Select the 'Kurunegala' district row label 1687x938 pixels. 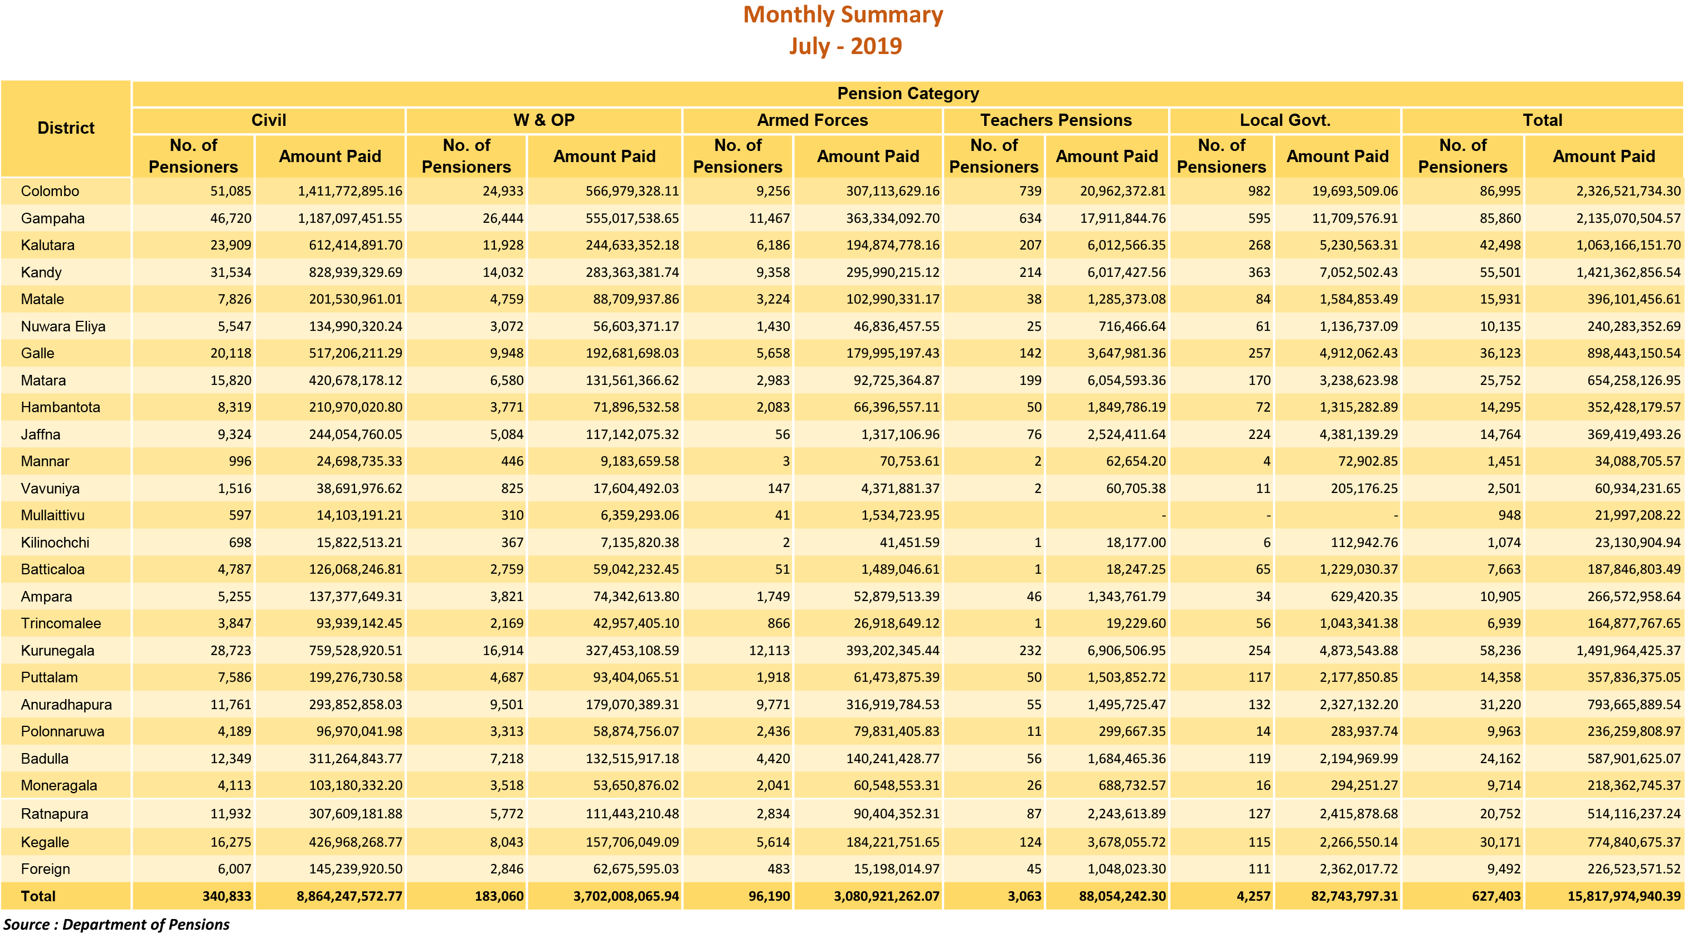tap(57, 651)
